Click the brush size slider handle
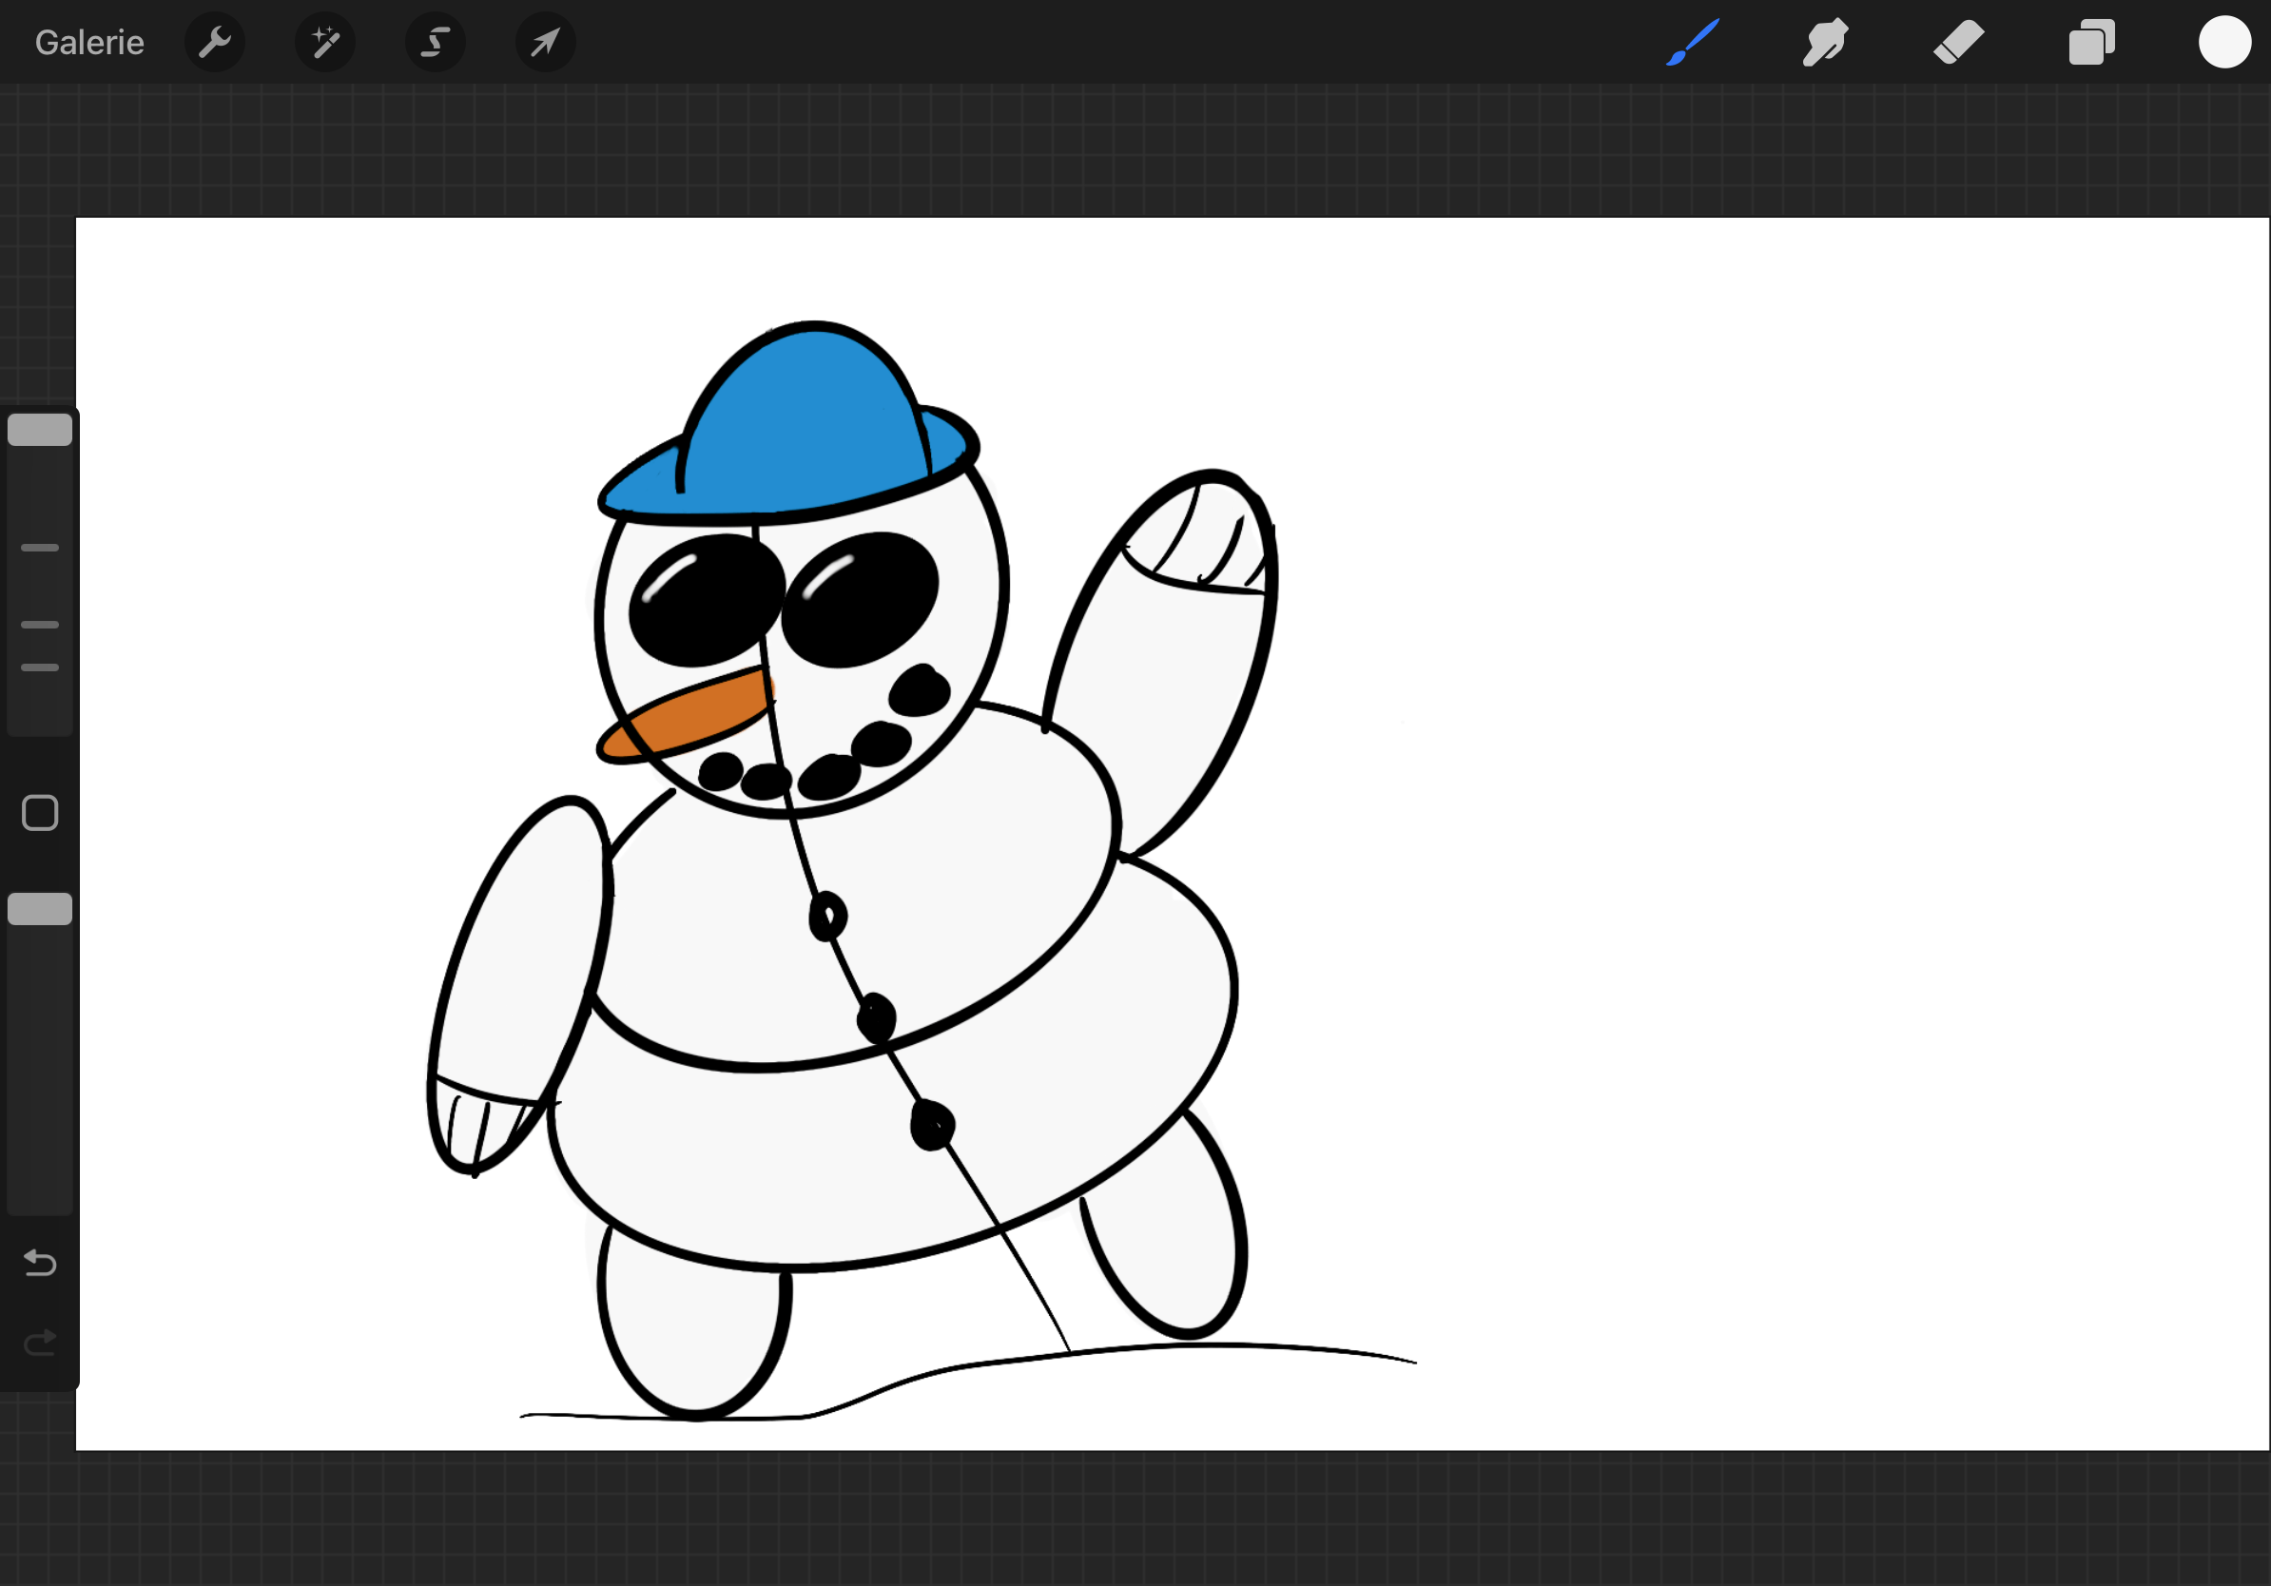The width and height of the screenshot is (2271, 1586). coord(40,430)
